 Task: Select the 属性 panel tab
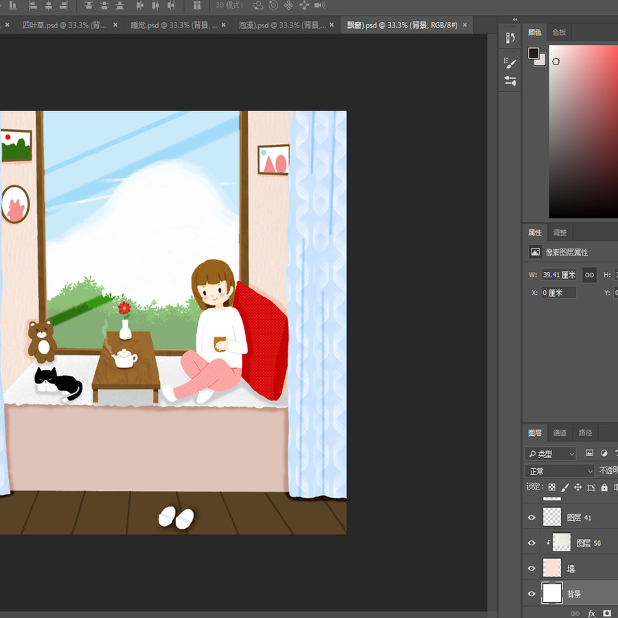click(535, 233)
